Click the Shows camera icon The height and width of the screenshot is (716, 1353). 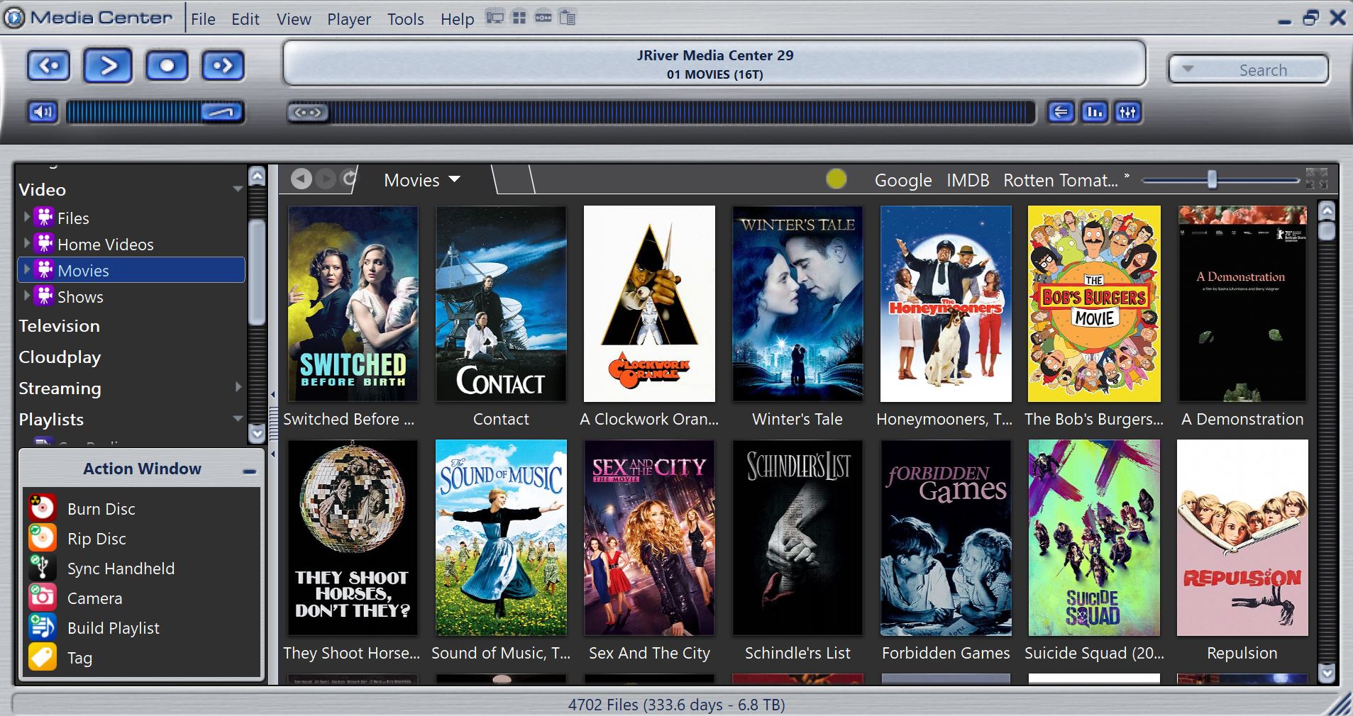45,296
